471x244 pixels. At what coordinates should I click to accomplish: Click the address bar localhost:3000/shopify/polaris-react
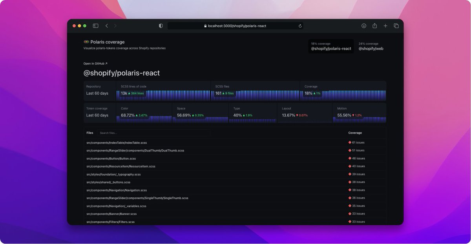point(235,26)
